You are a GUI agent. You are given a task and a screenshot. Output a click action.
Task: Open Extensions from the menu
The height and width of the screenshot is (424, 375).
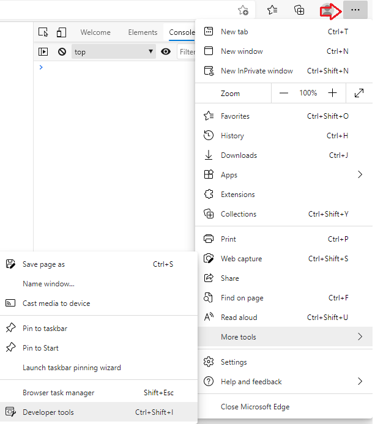(x=284, y=194)
